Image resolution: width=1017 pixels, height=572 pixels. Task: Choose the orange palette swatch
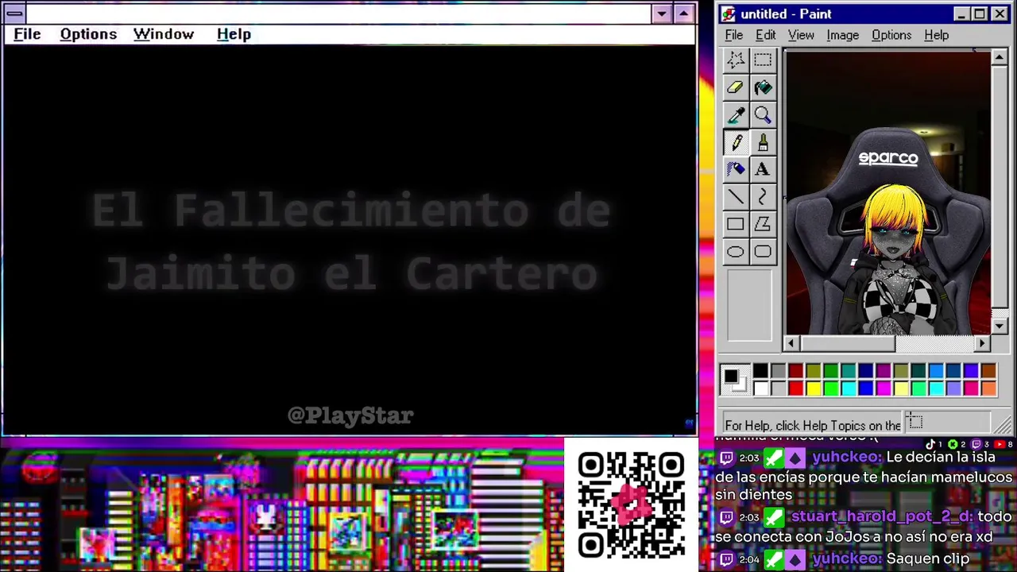pyautogui.click(x=988, y=388)
